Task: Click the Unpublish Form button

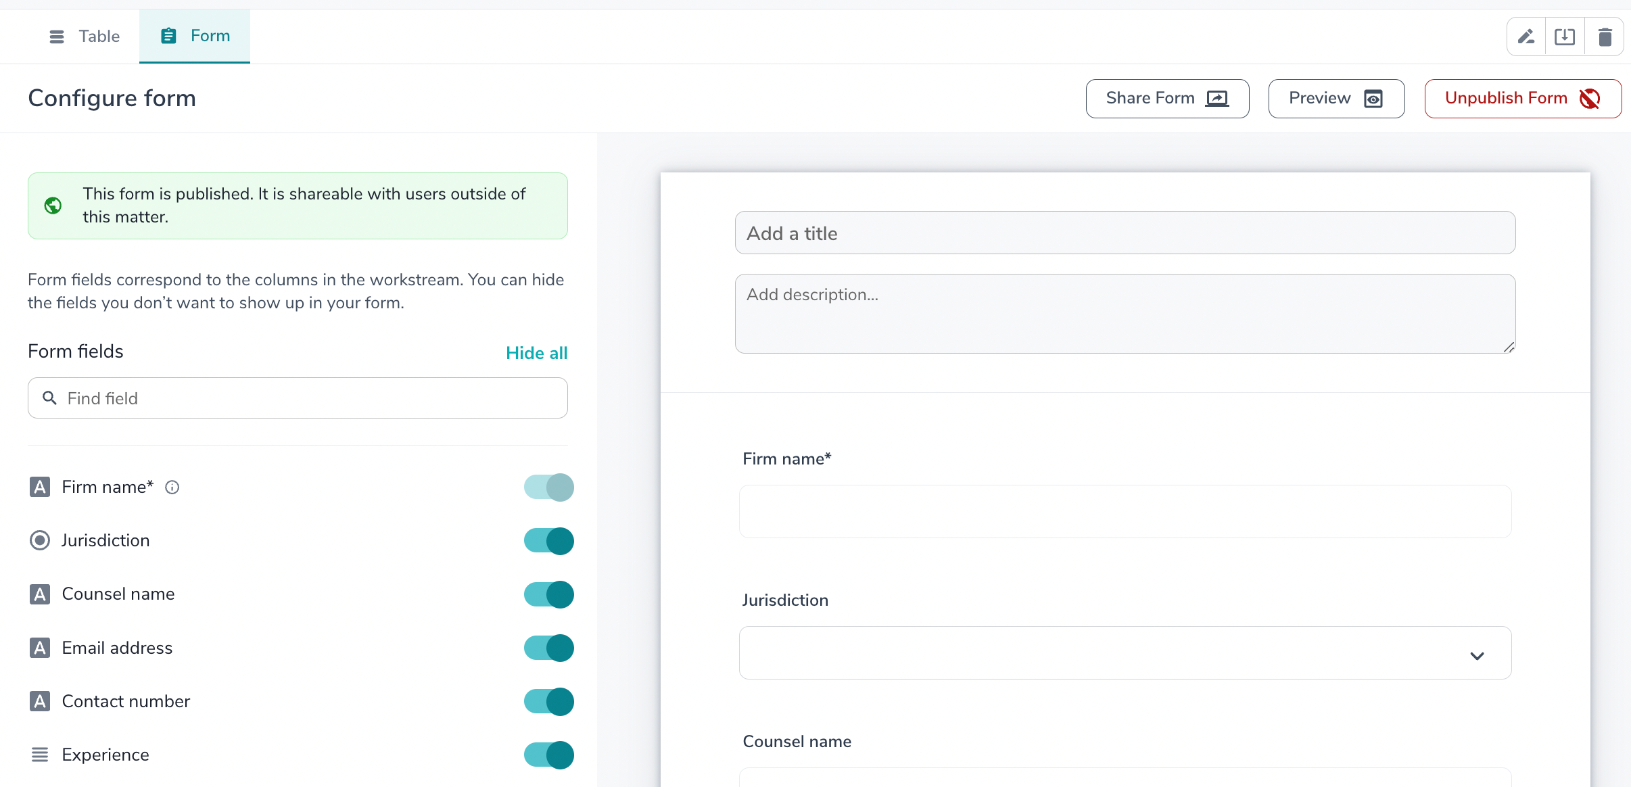Action: 1523,98
